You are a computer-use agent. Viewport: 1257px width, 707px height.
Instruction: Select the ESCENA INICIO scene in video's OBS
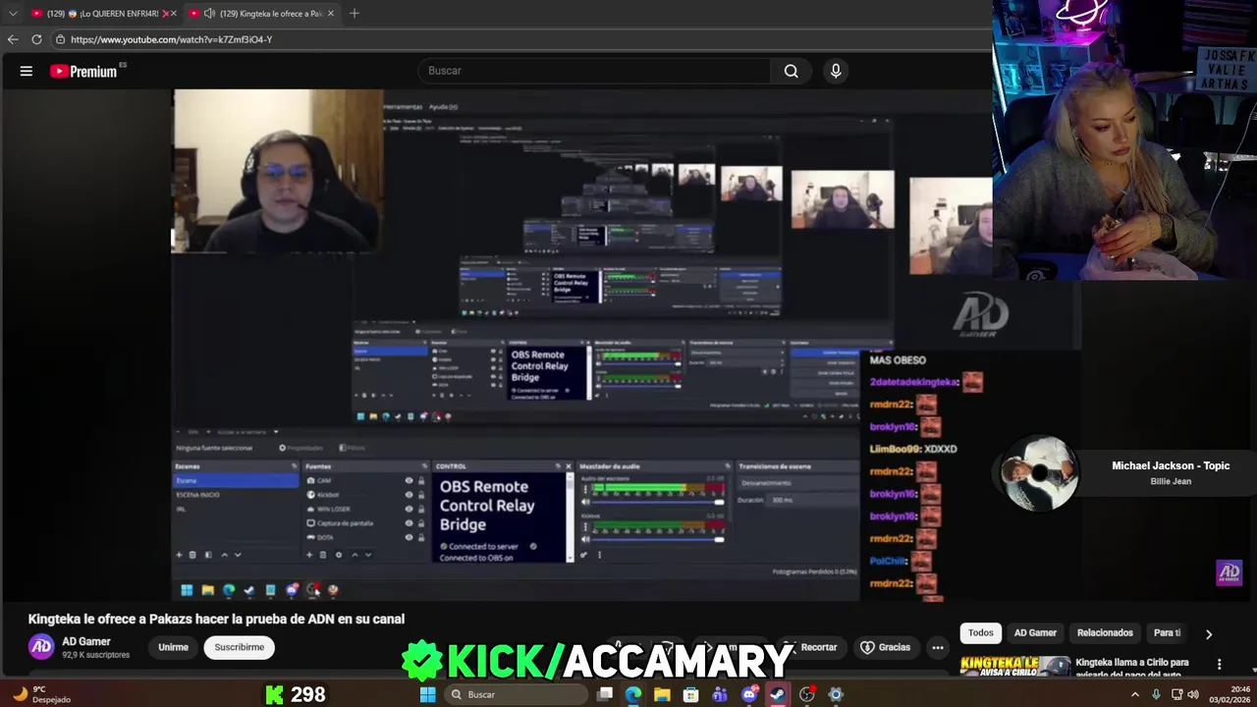coord(198,494)
